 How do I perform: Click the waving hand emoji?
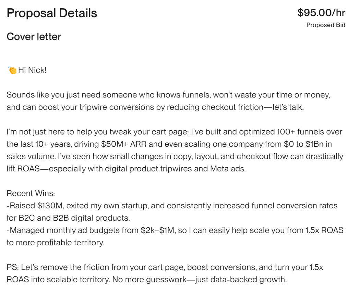pyautogui.click(x=12, y=70)
